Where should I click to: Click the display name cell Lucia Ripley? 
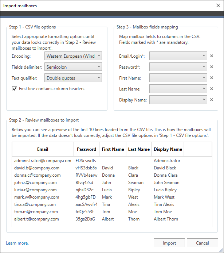coord(165,190)
